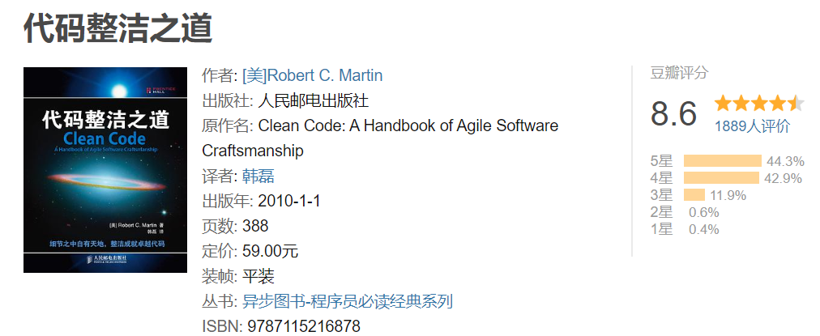This screenshot has height=336, width=820.
Task: Click the book cover thumbnail image
Action: coord(105,170)
